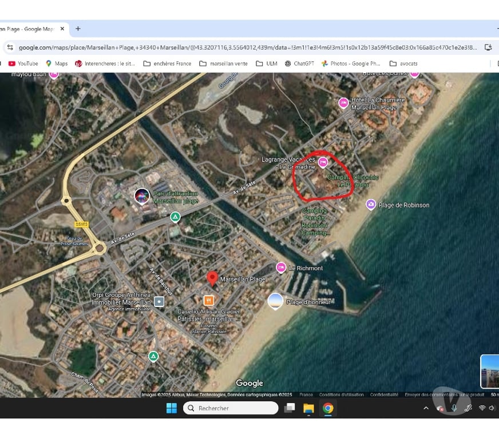The height and width of the screenshot is (439, 499).
Task: Select the Caserio Artisan Glacier Pâtissier restaurant marker
Action: (x=209, y=299)
